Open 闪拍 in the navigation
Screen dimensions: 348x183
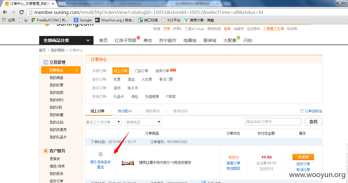[248, 40]
